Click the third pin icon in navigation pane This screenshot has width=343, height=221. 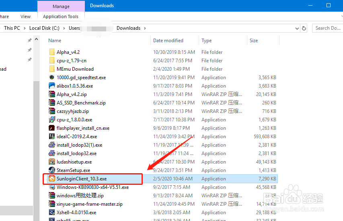tap(29, 59)
